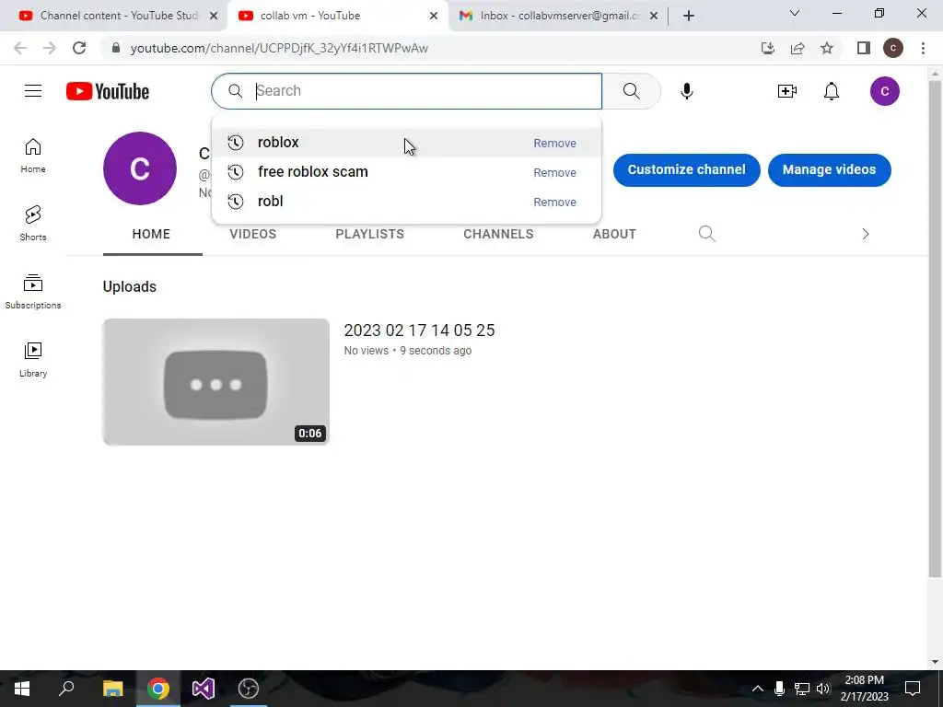Close the Gmail Inbox tab
Image resolution: width=943 pixels, height=707 pixels.
click(x=654, y=16)
